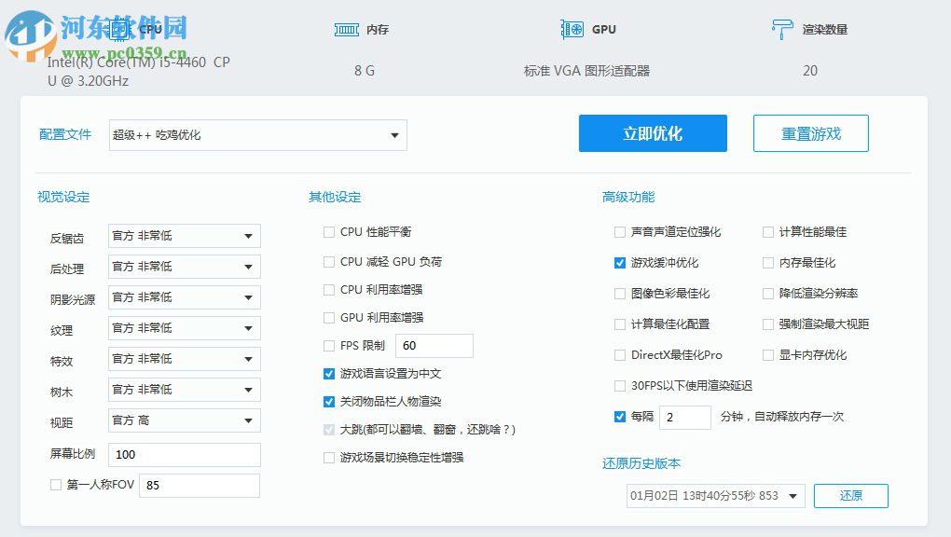The width and height of the screenshot is (951, 537).
Task: Disable the 游戏缓冲优化 option
Action: pos(619,262)
